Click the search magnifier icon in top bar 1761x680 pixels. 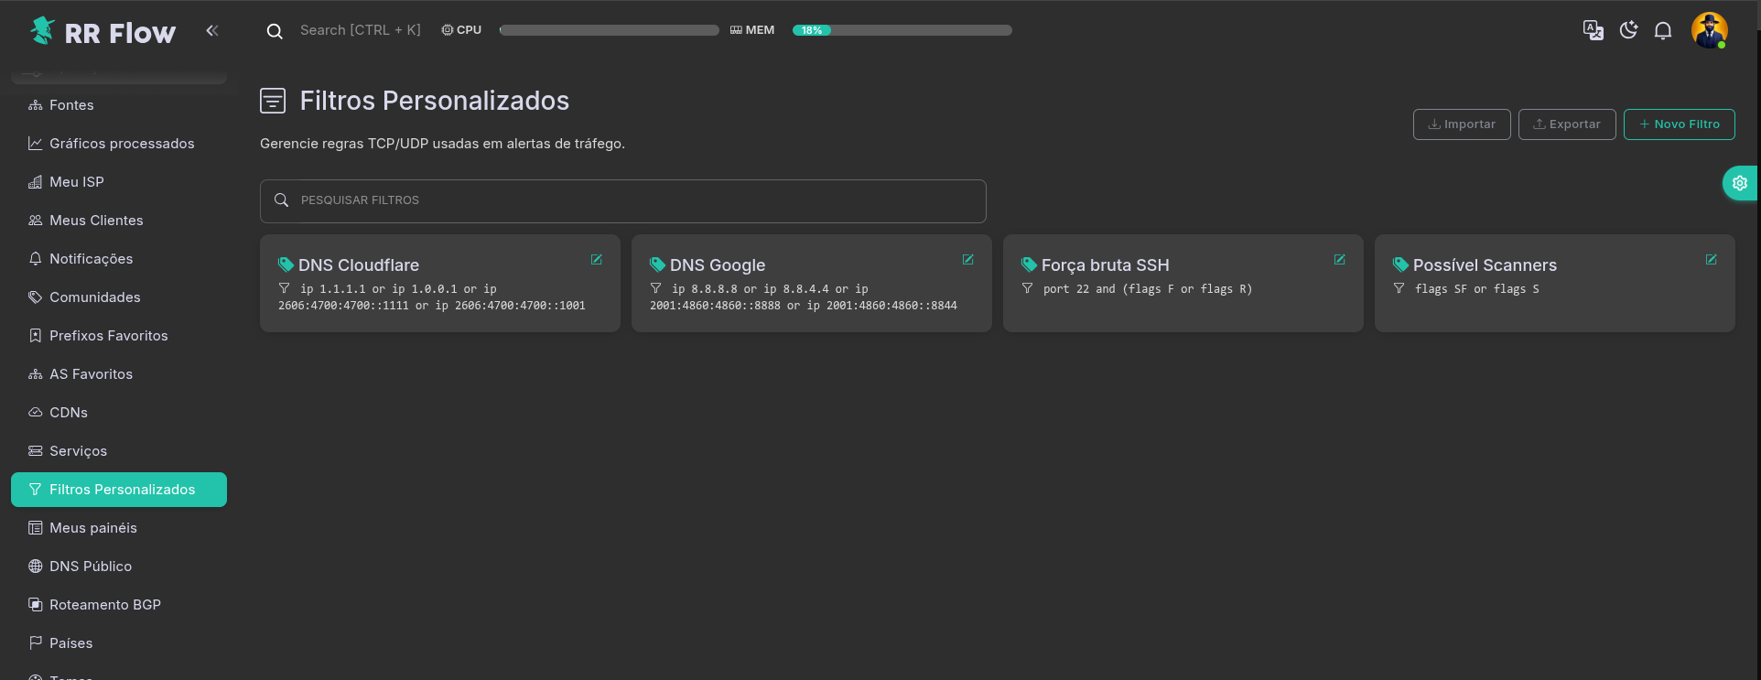(x=275, y=31)
